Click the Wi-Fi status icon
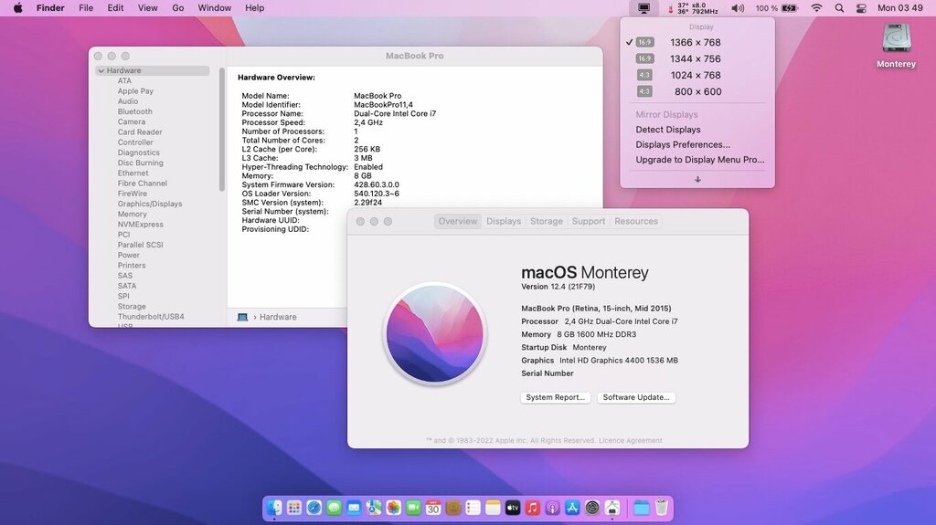The width and height of the screenshot is (936, 525). [x=816, y=8]
